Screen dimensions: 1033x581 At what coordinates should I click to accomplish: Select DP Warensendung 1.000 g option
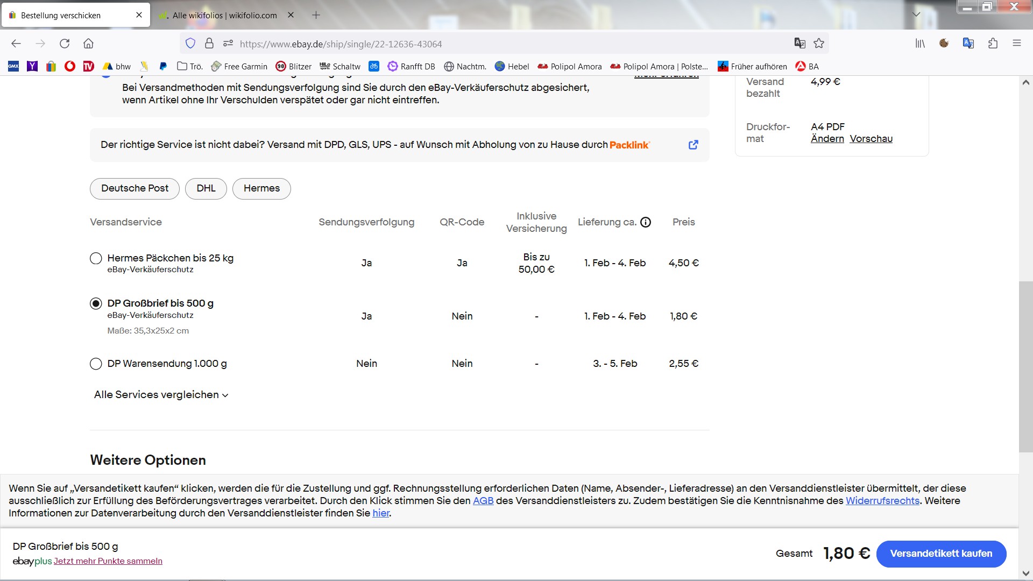click(x=96, y=364)
